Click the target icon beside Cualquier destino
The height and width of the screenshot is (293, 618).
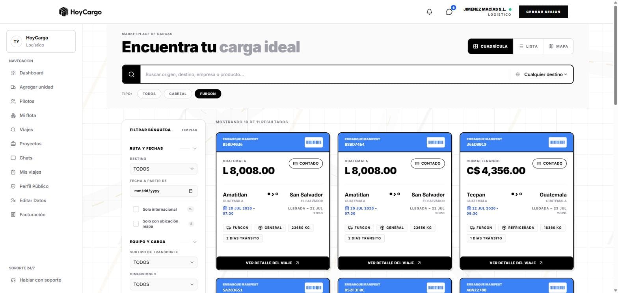[x=518, y=74]
